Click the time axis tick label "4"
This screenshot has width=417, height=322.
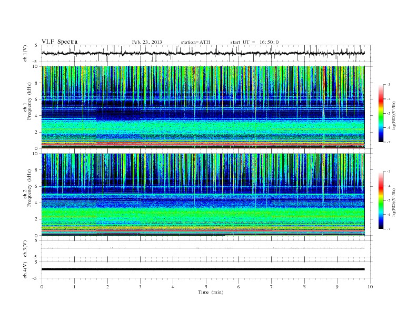point(173,287)
